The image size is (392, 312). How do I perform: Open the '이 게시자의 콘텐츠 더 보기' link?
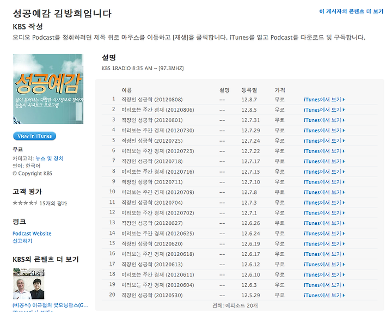click(351, 11)
